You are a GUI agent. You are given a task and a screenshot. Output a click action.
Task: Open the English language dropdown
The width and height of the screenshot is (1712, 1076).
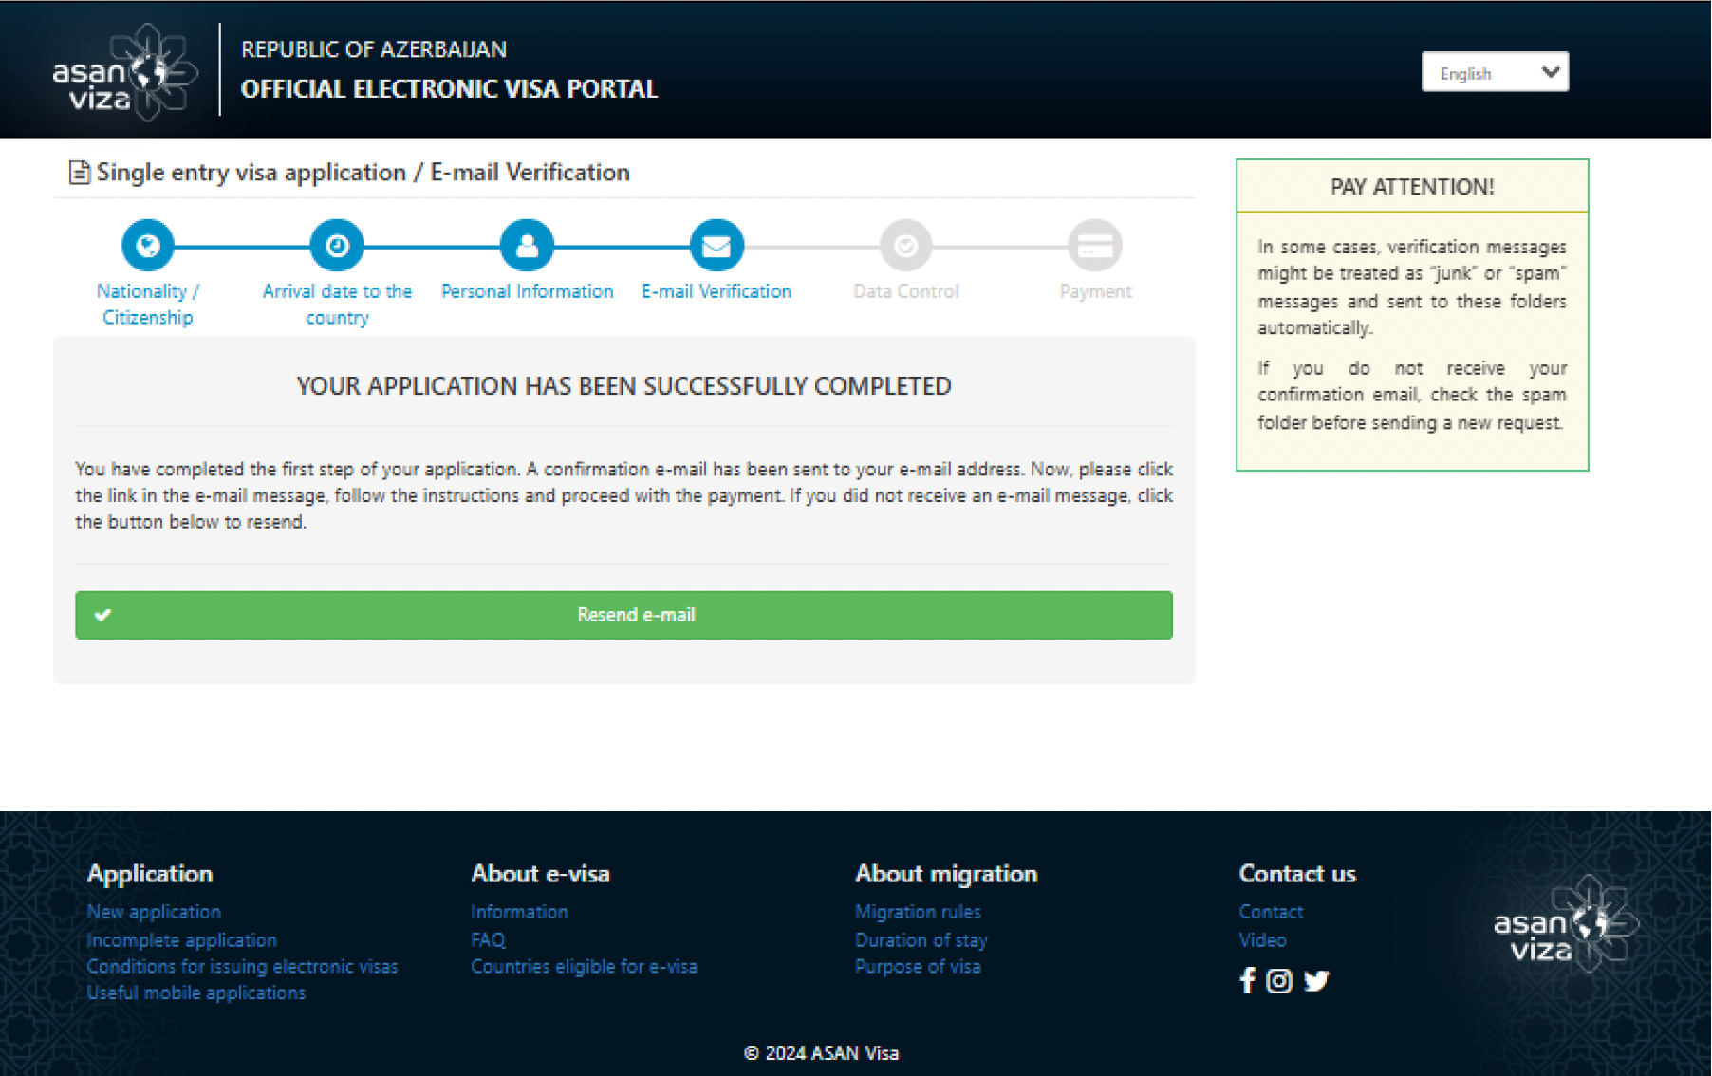coord(1495,72)
